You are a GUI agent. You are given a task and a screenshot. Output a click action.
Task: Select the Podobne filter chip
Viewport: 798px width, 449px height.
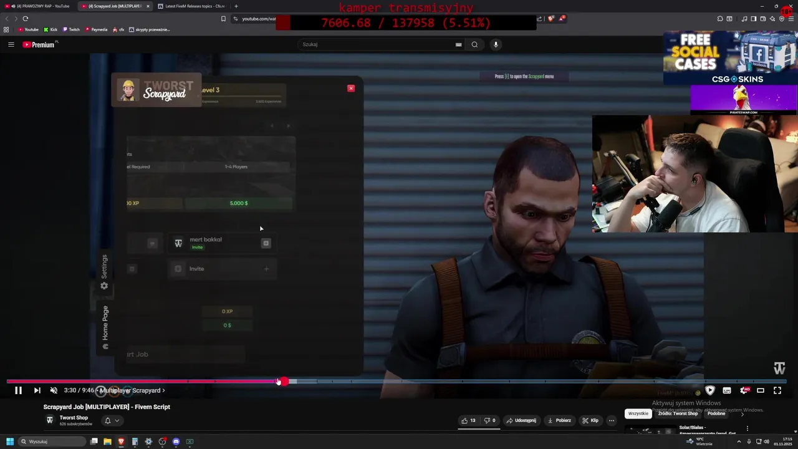click(716, 413)
